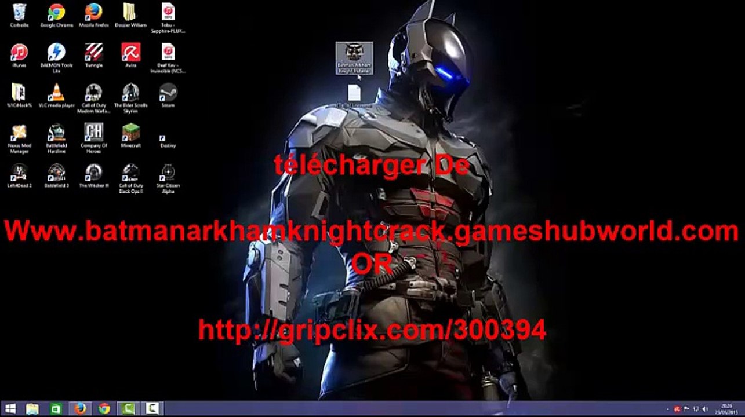Open the Avira tray icon
The height and width of the screenshot is (417, 745).
point(677,409)
